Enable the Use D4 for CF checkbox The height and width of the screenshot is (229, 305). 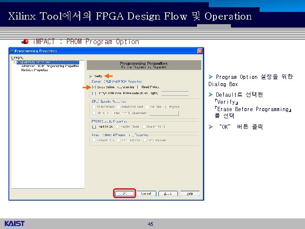(144, 127)
